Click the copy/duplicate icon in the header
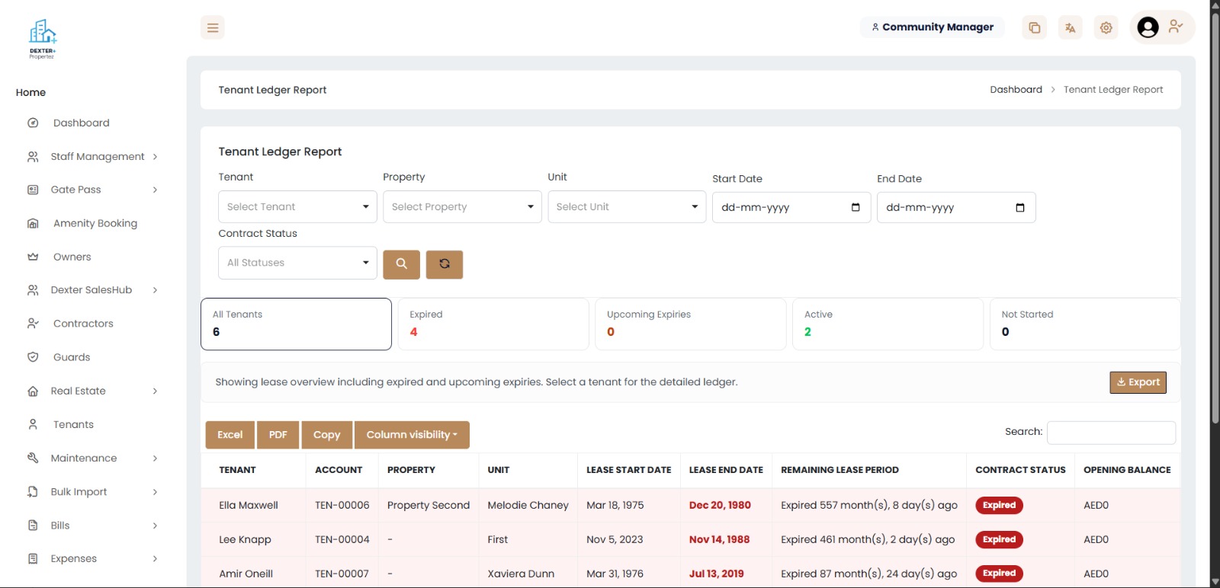1220x588 pixels. [x=1034, y=28]
